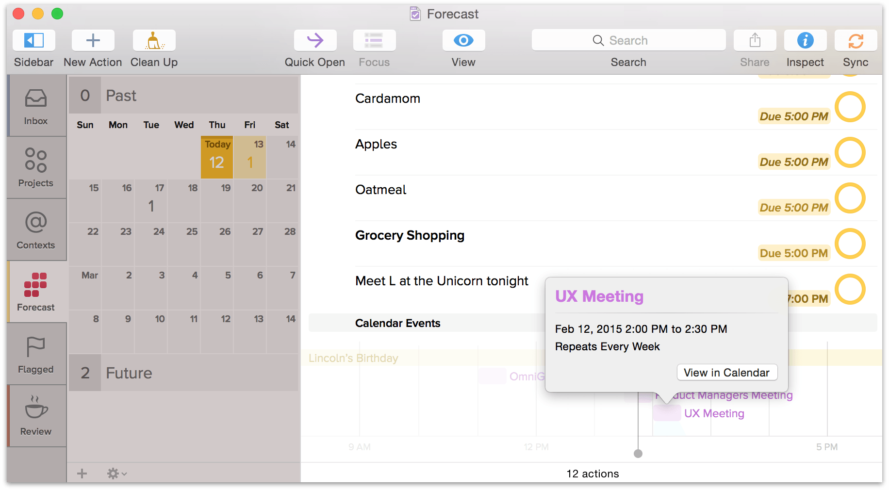The image size is (889, 490).
Task: Open the Review perspective
Action: point(37,416)
